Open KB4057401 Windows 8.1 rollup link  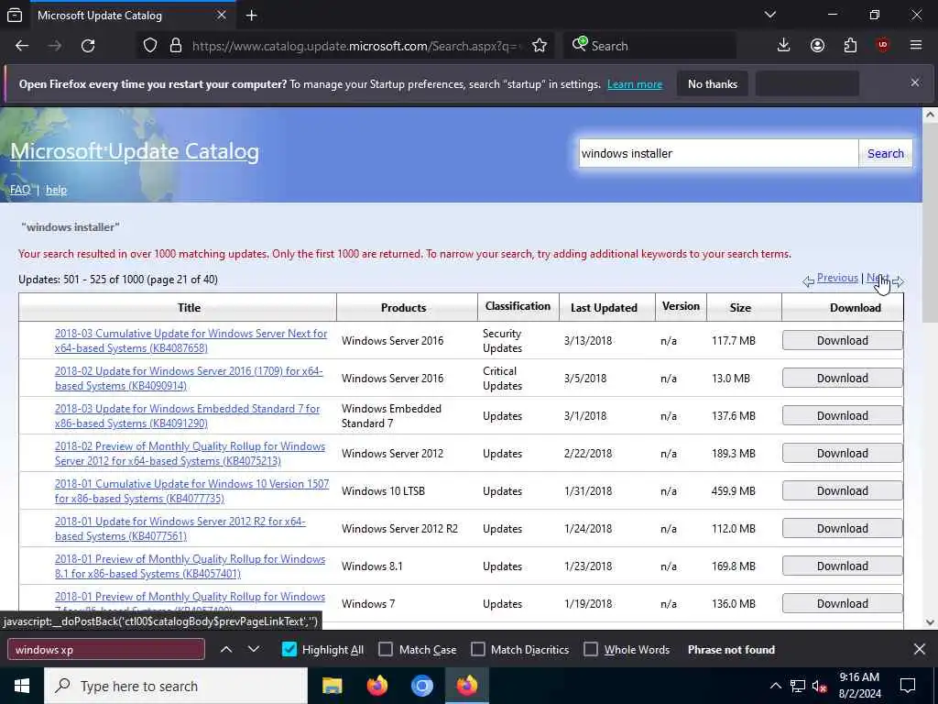click(x=190, y=566)
